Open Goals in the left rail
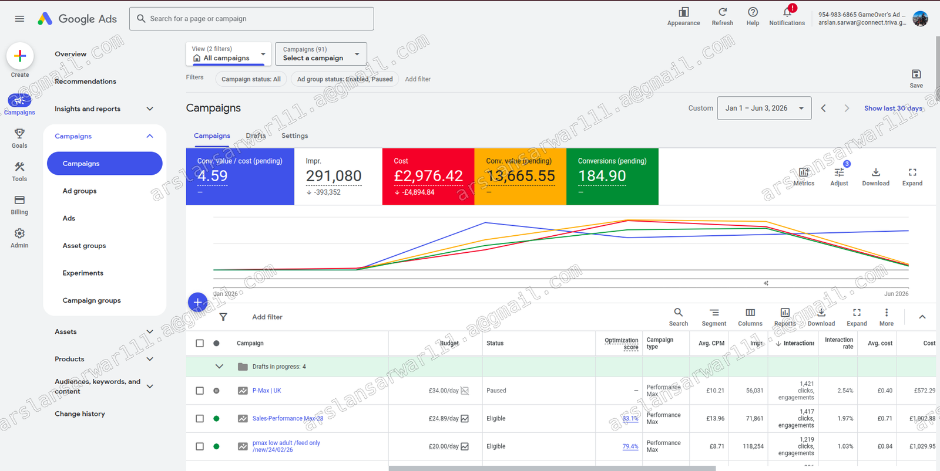Image resolution: width=940 pixels, height=471 pixels. [x=19, y=138]
